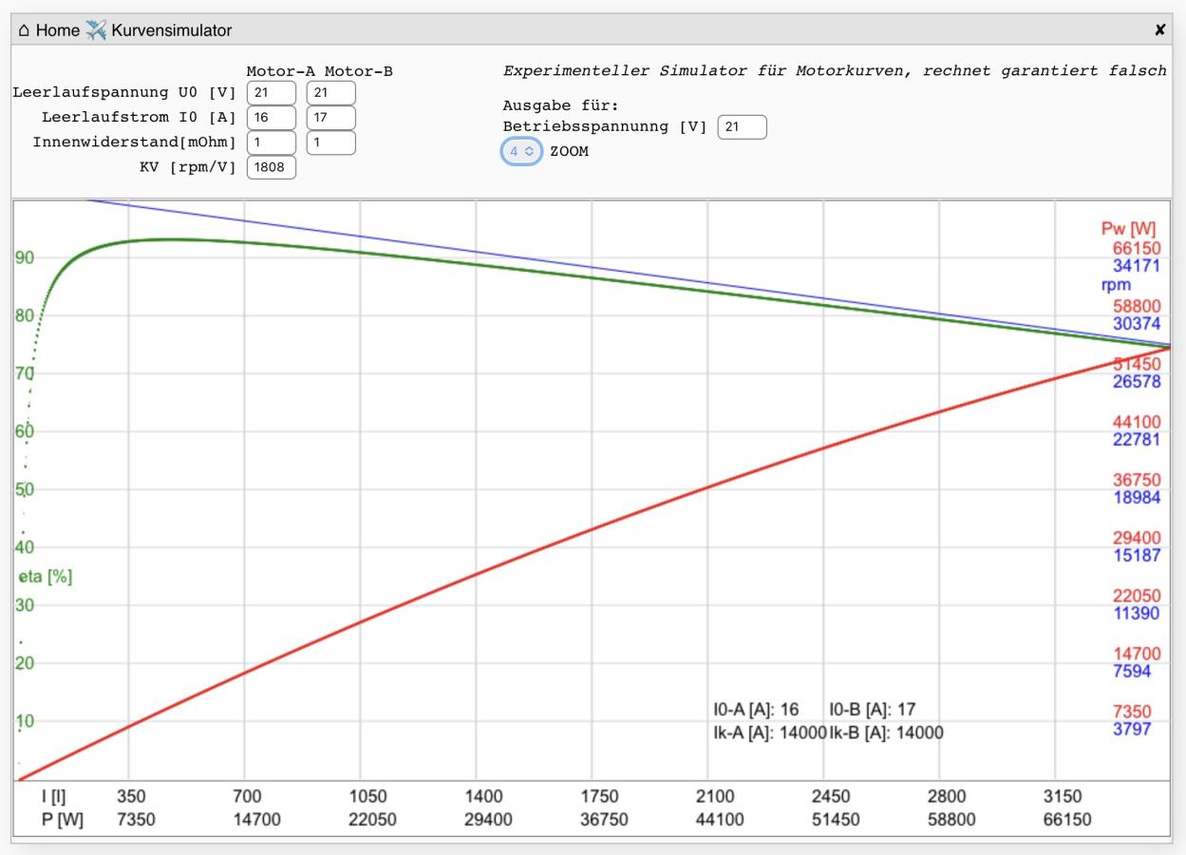Select the Motor-A Leerlaufstrom I0 input
Viewport: 1186px width, 855px height.
pyautogui.click(x=271, y=118)
